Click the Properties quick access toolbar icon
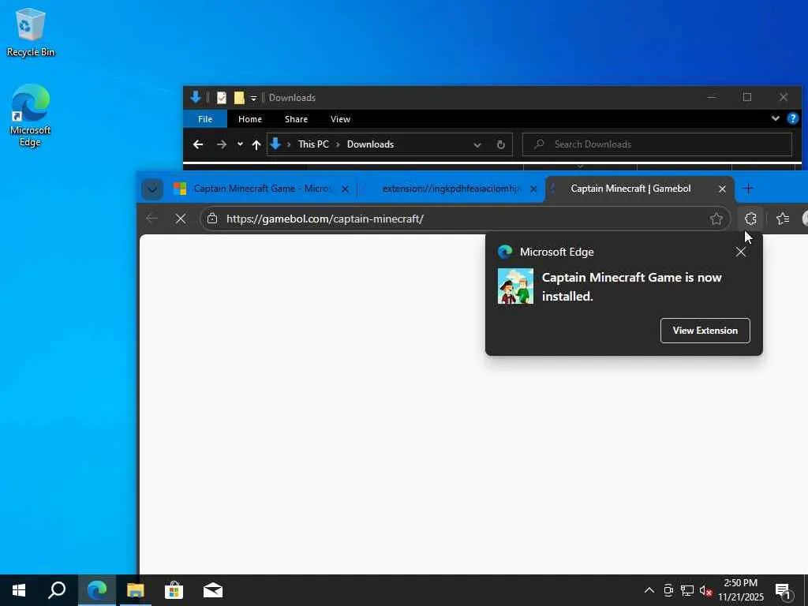The image size is (808, 606). point(222,97)
